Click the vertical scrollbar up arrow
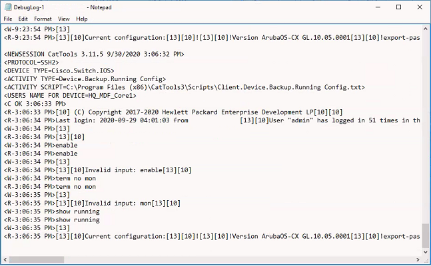The width and height of the screenshot is (431, 266). (x=425, y=29)
